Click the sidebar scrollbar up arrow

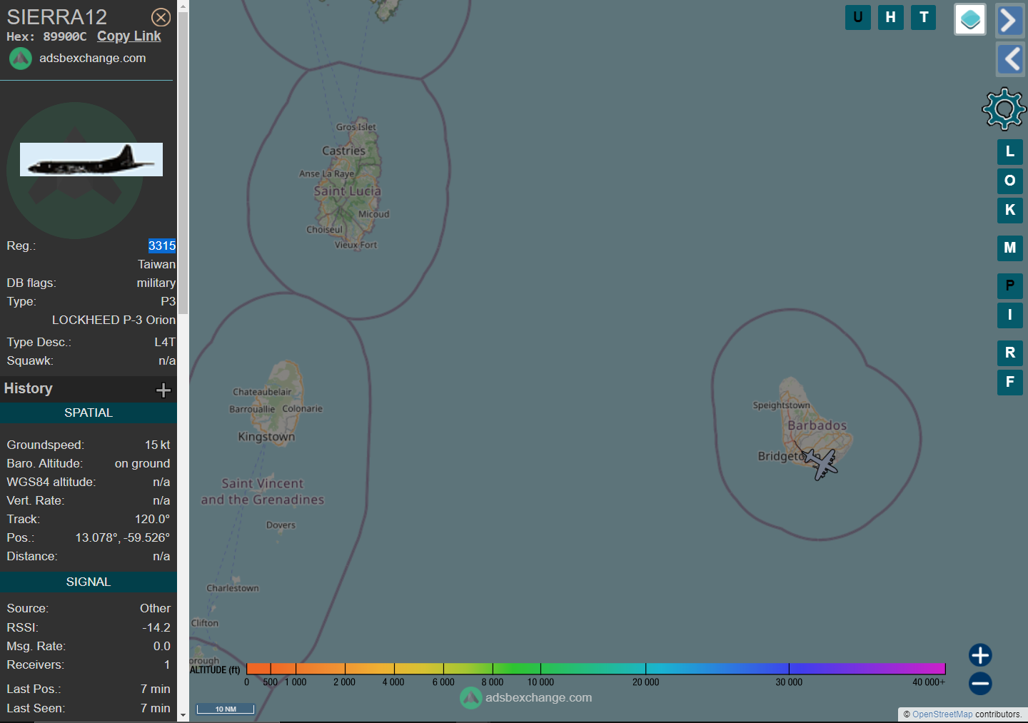coord(183,6)
